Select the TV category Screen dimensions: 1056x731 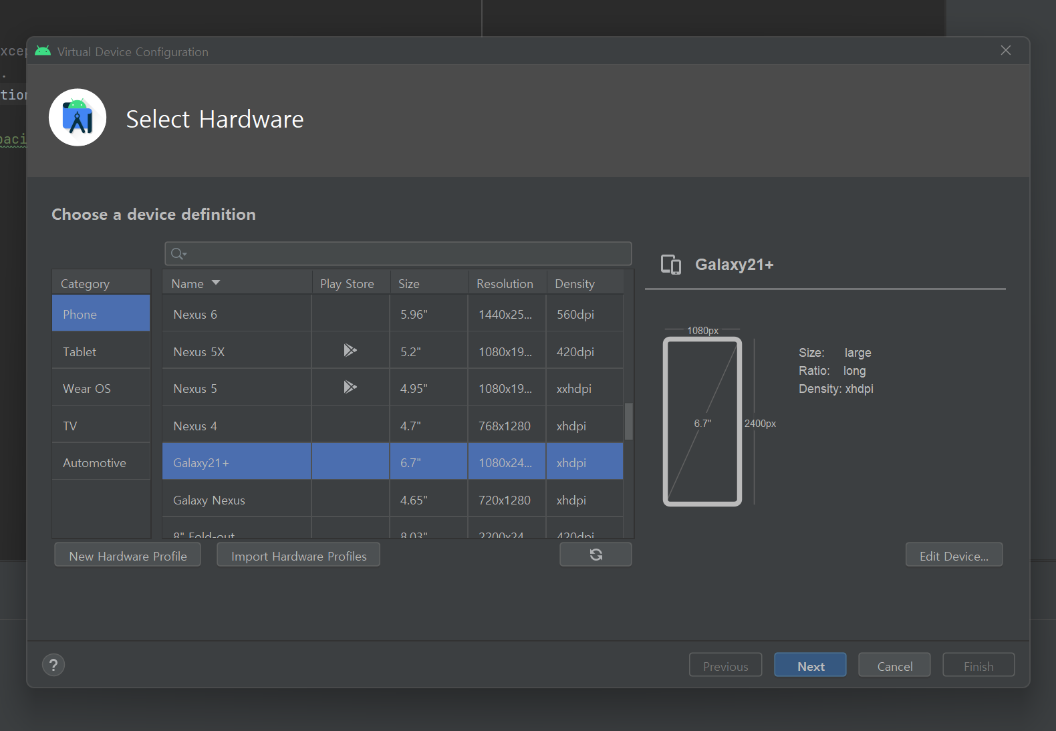[101, 425]
